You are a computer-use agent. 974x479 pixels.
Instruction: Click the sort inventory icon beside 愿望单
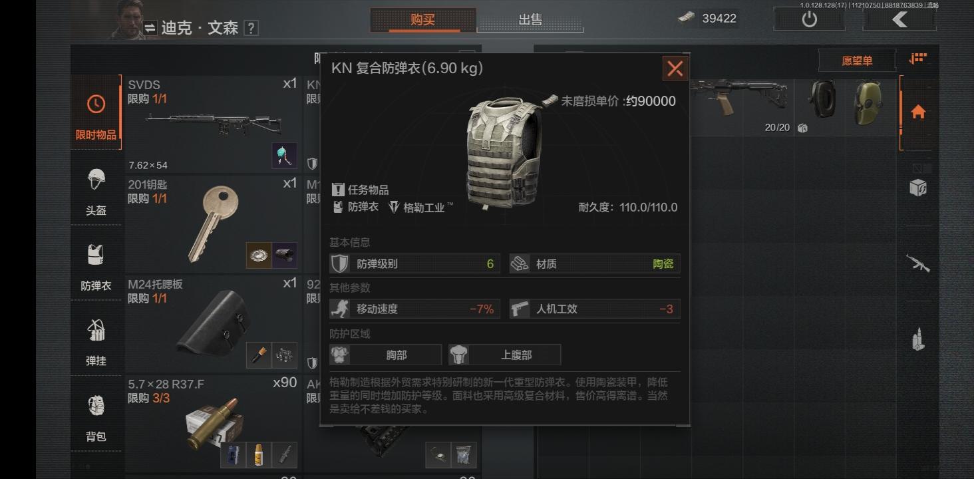click(918, 59)
